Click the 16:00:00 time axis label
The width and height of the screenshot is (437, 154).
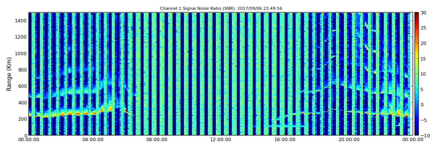pyautogui.click(x=285, y=140)
